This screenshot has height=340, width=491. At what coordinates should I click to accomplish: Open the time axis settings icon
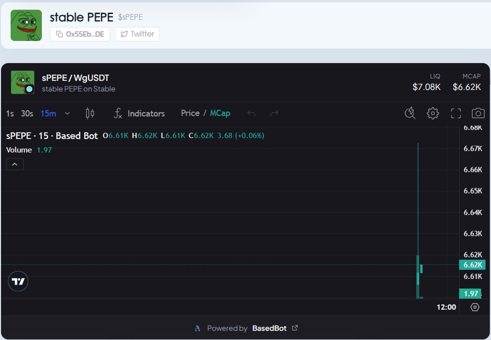475,307
